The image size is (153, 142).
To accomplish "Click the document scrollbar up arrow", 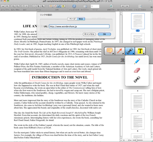I will [121, 138].
